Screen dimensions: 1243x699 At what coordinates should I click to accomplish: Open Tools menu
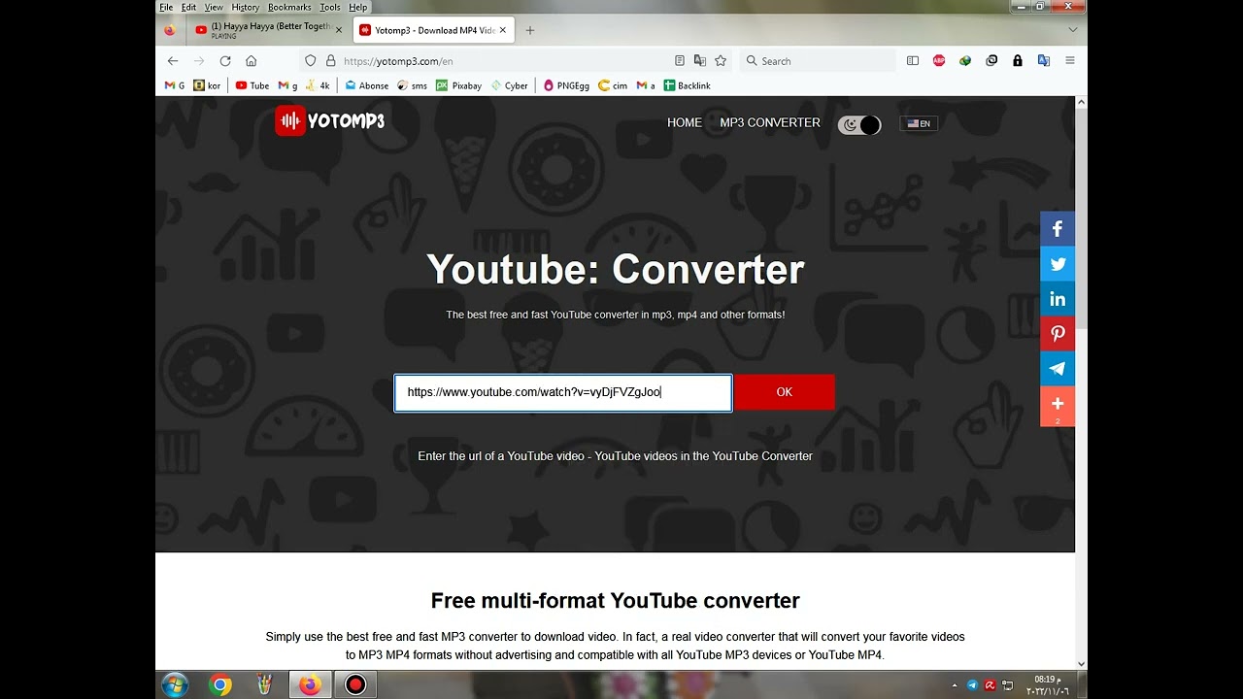point(330,7)
